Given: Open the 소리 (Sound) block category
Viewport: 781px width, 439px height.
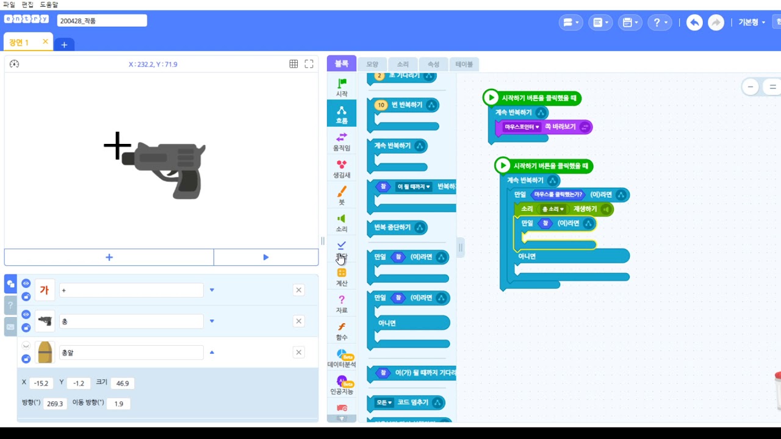Looking at the screenshot, I should coord(342,223).
